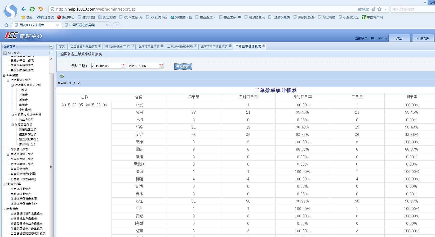This screenshot has height=237, width=435.
Task: Close the 工单效率统计报表 tab
Action: click(x=264, y=46)
